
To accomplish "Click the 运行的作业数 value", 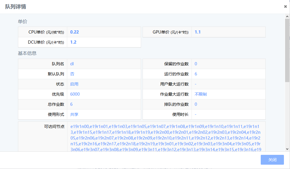I will coord(196,74).
